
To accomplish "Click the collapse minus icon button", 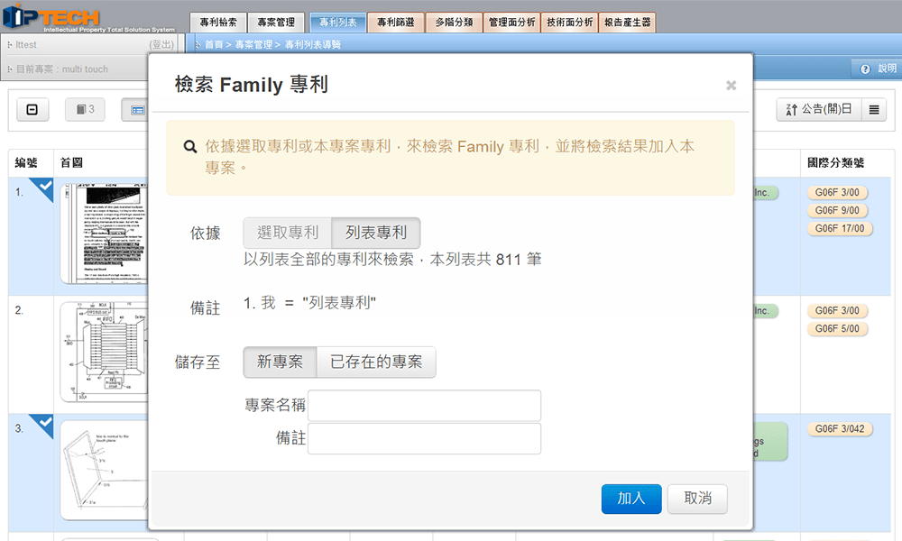I will tap(32, 109).
